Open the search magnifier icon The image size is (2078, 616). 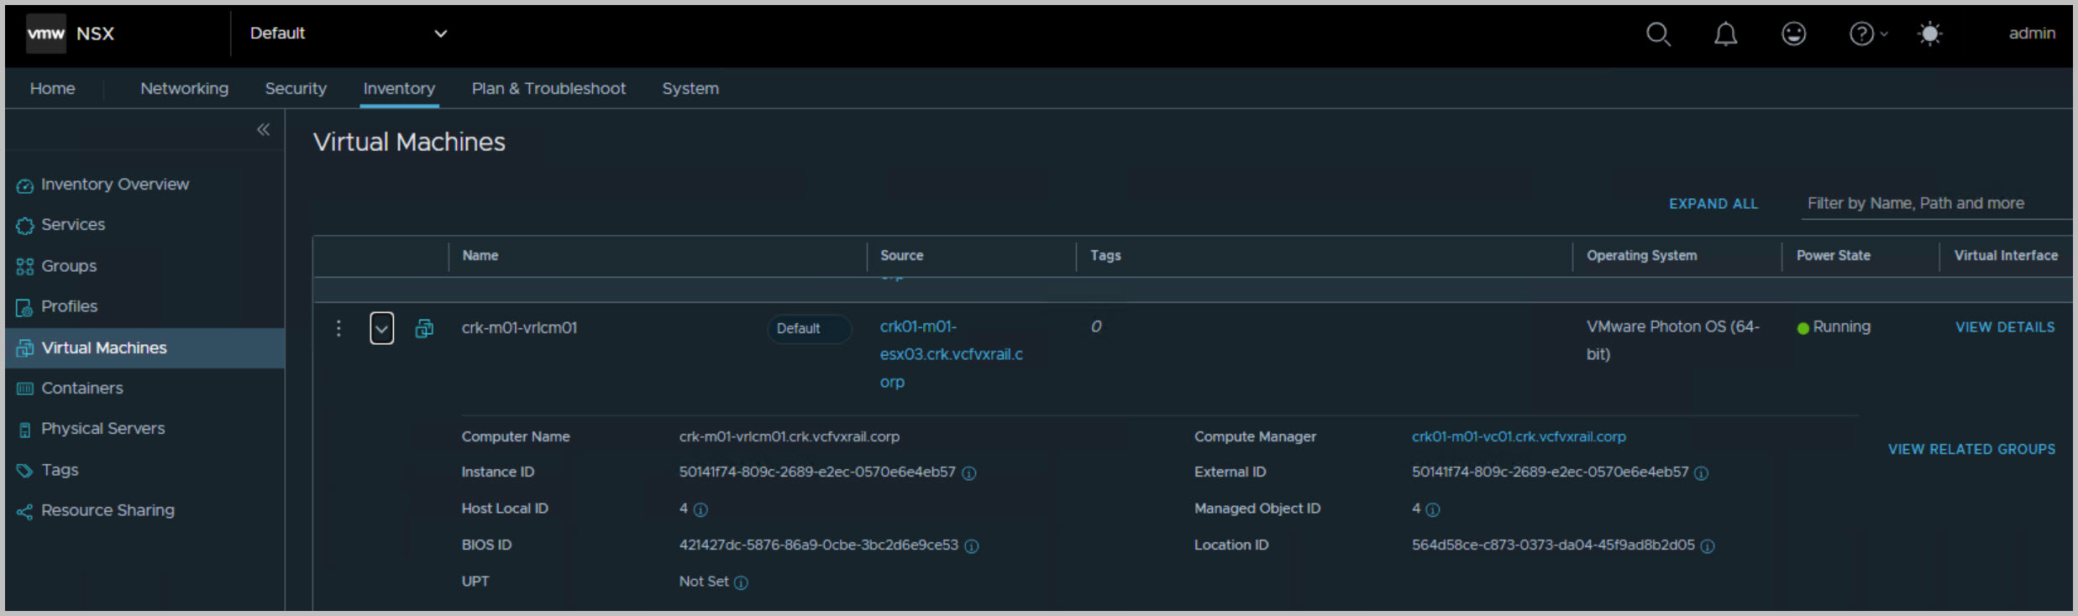tap(1657, 34)
